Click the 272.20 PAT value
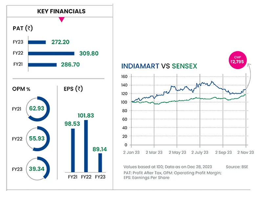The height and width of the screenshot is (197, 263). click(x=60, y=42)
